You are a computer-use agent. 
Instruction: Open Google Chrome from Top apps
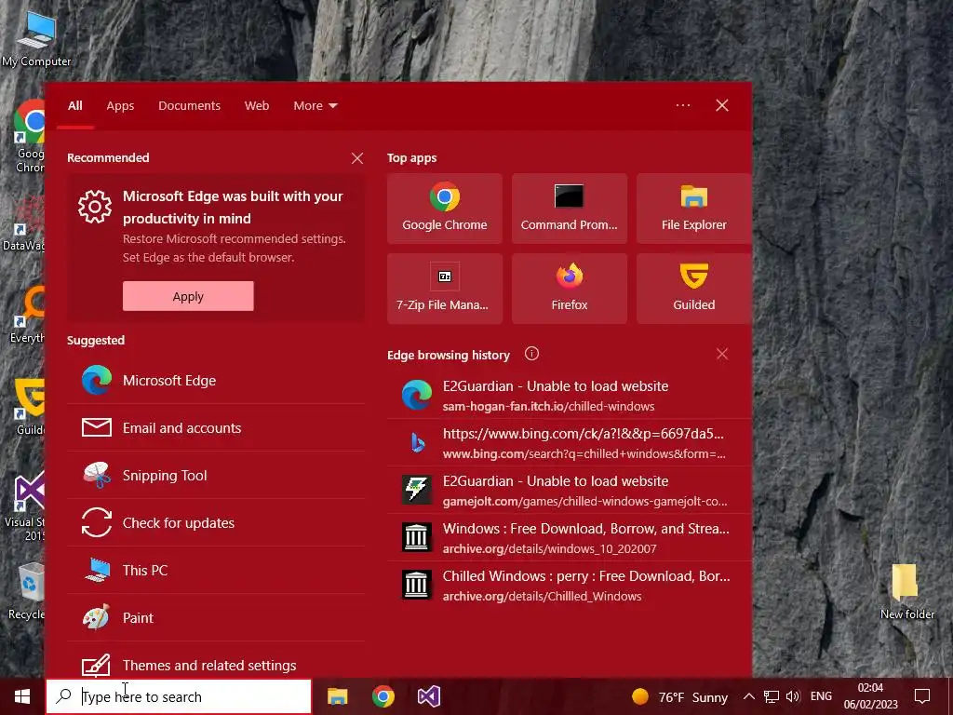click(444, 209)
